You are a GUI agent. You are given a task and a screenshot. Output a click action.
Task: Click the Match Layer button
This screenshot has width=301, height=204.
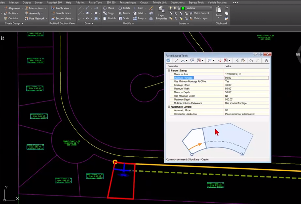tap(199, 18)
